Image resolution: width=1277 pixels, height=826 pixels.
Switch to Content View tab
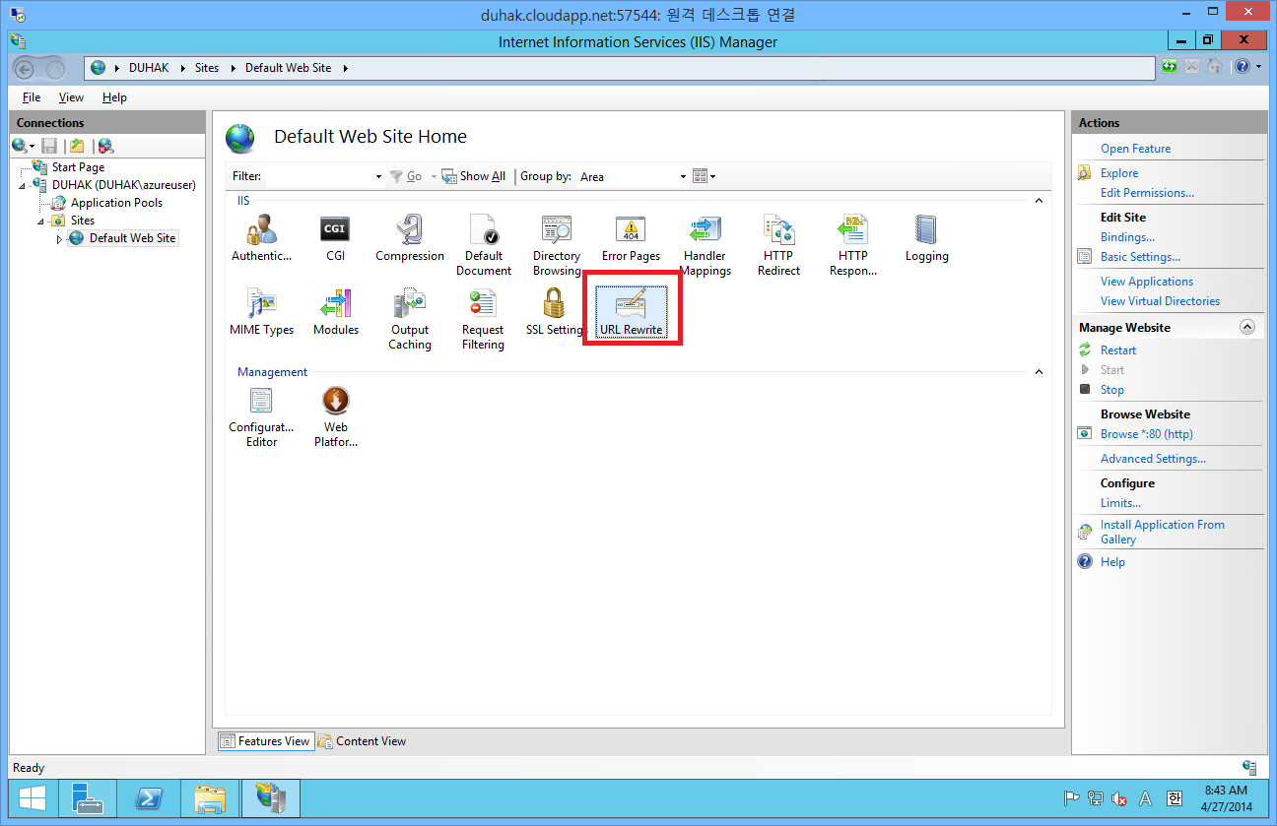(362, 741)
